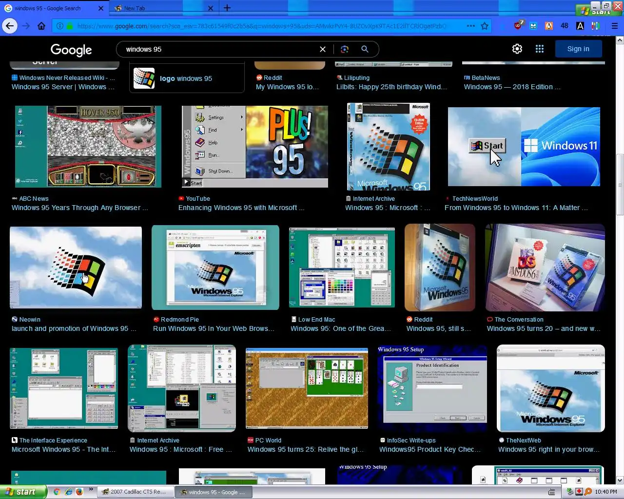Viewport: 624px width, 499px height.
Task: Click inside the Google search field
Action: point(219,49)
